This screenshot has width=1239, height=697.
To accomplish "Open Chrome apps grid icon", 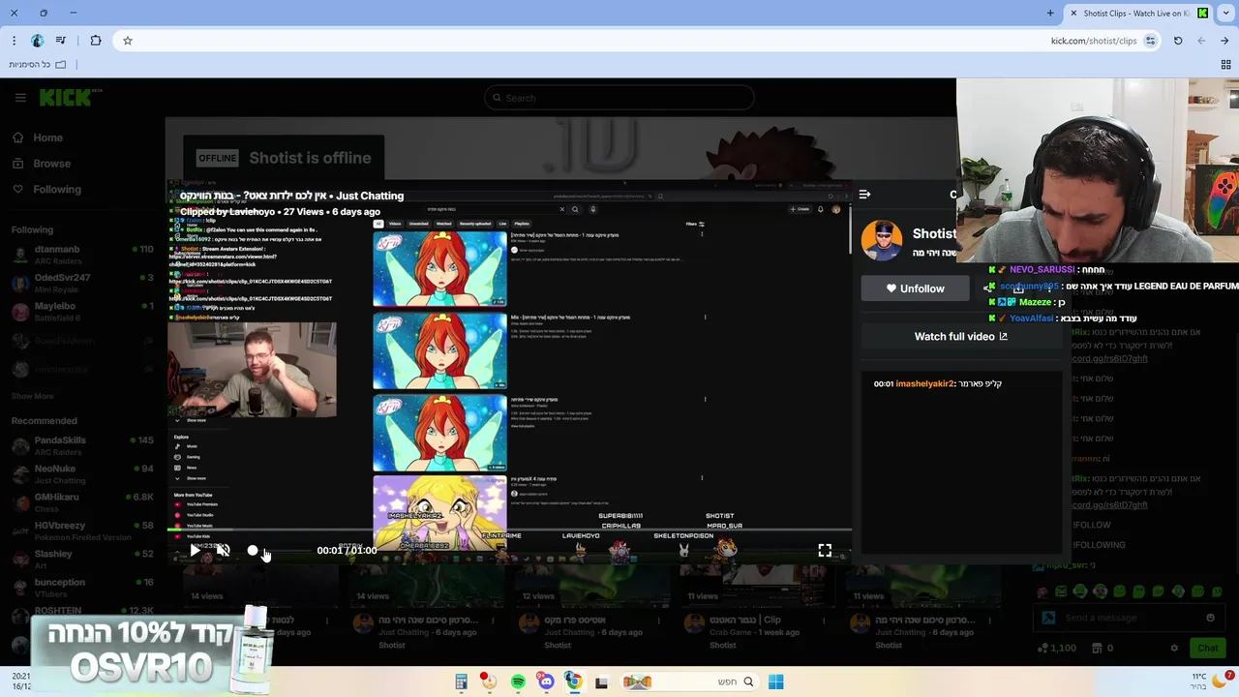I will 1225,65.
